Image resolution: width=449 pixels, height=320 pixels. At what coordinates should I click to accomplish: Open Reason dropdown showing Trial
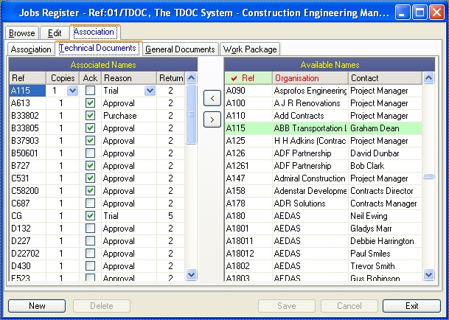150,91
